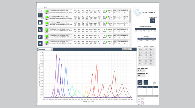Click the 405 plot legend line icon

(143, 104)
